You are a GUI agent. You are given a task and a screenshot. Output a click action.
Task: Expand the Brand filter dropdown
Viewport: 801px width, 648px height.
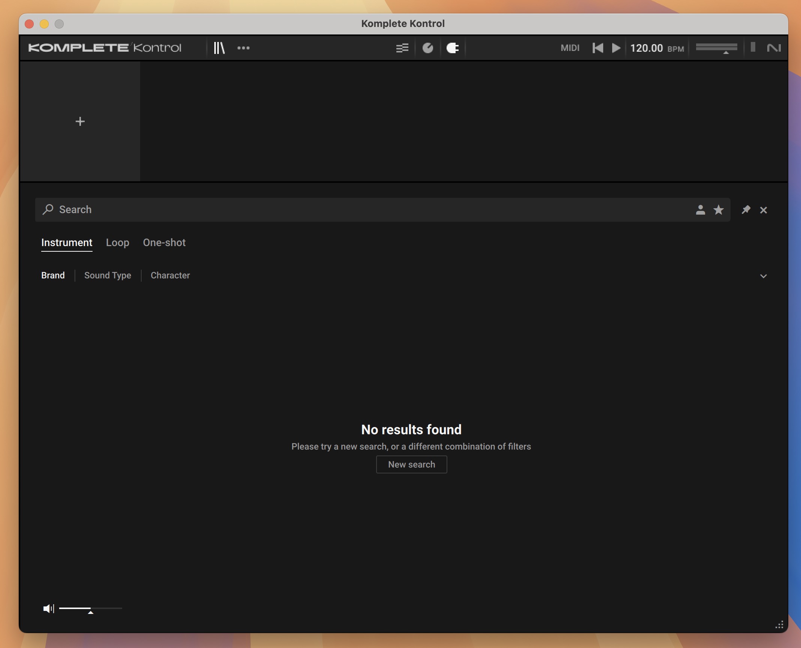pyautogui.click(x=53, y=275)
